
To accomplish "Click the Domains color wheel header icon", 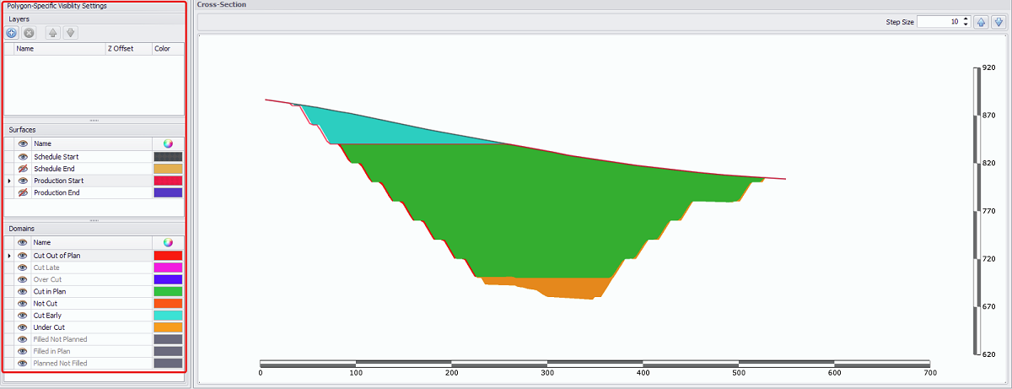I will [168, 242].
